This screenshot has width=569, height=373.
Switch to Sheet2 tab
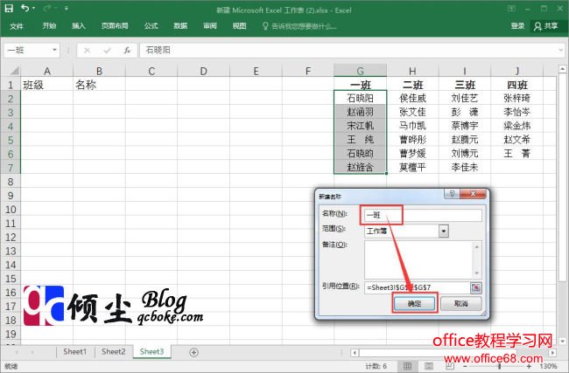click(x=113, y=352)
